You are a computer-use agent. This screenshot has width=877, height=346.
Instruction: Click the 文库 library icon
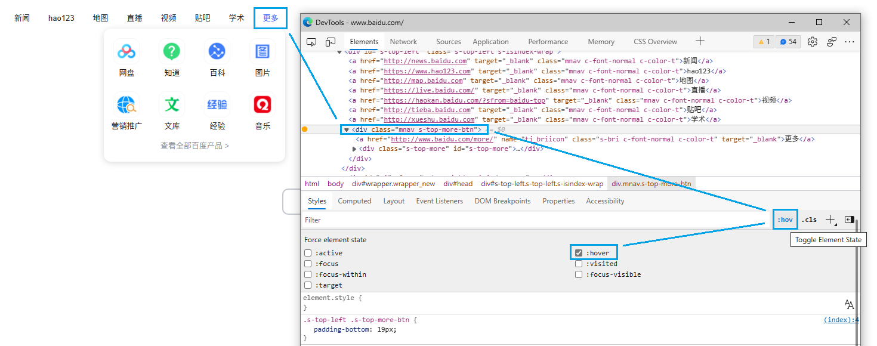click(x=172, y=105)
